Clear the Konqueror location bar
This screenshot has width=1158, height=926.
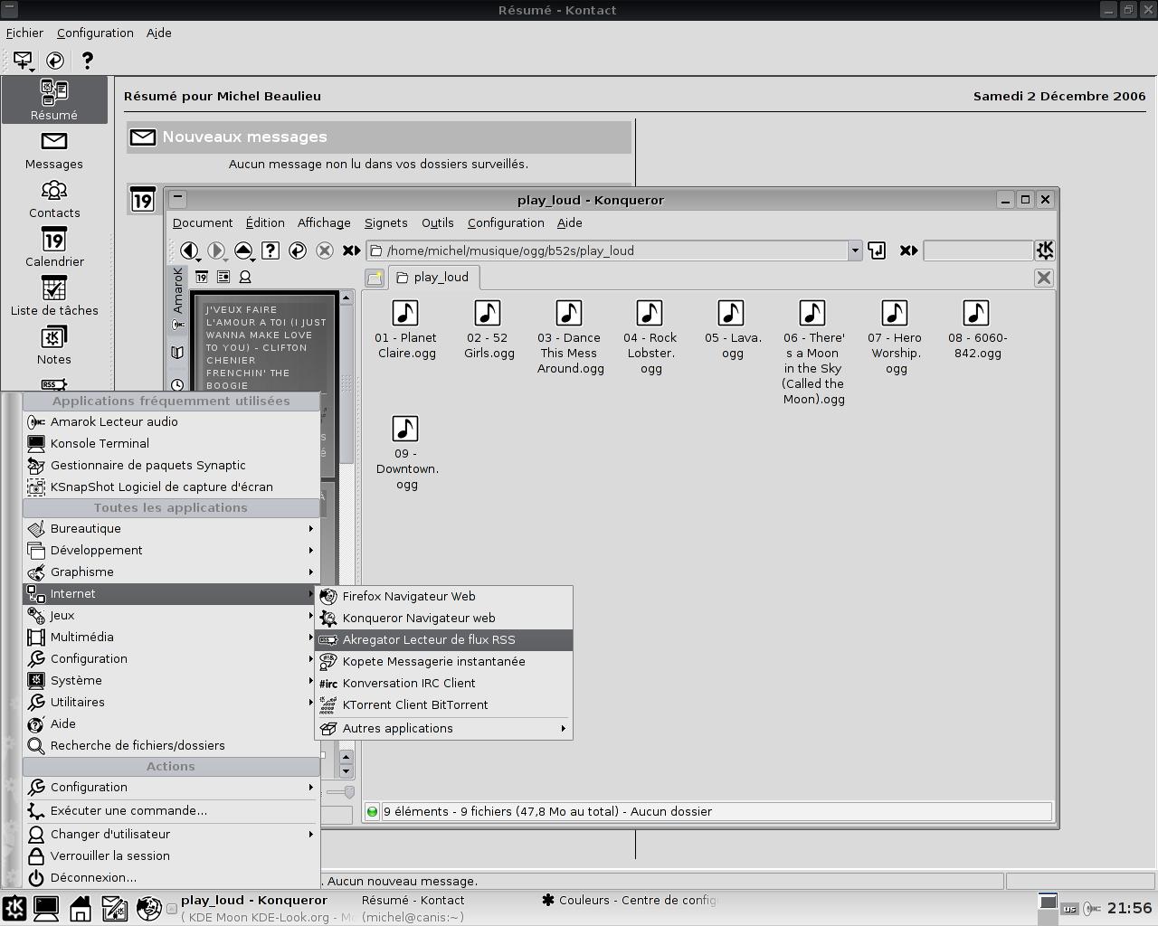pyautogui.click(x=351, y=250)
